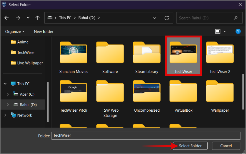Click the This PC monitor icon
246x154 pixels.
point(13,84)
